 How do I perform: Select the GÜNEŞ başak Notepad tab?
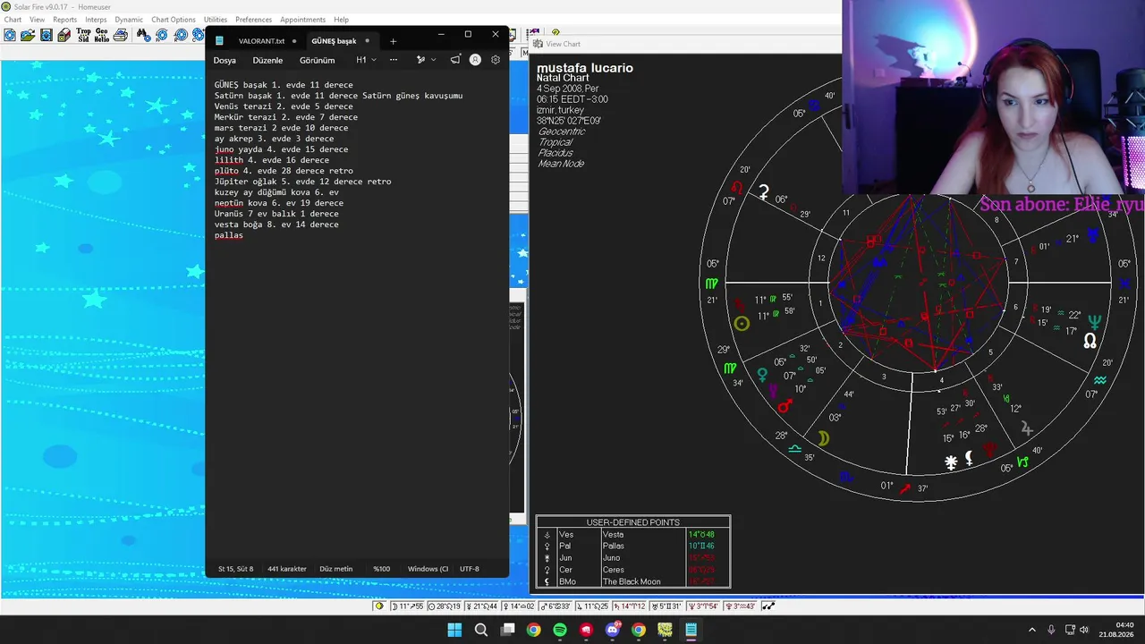(x=334, y=41)
